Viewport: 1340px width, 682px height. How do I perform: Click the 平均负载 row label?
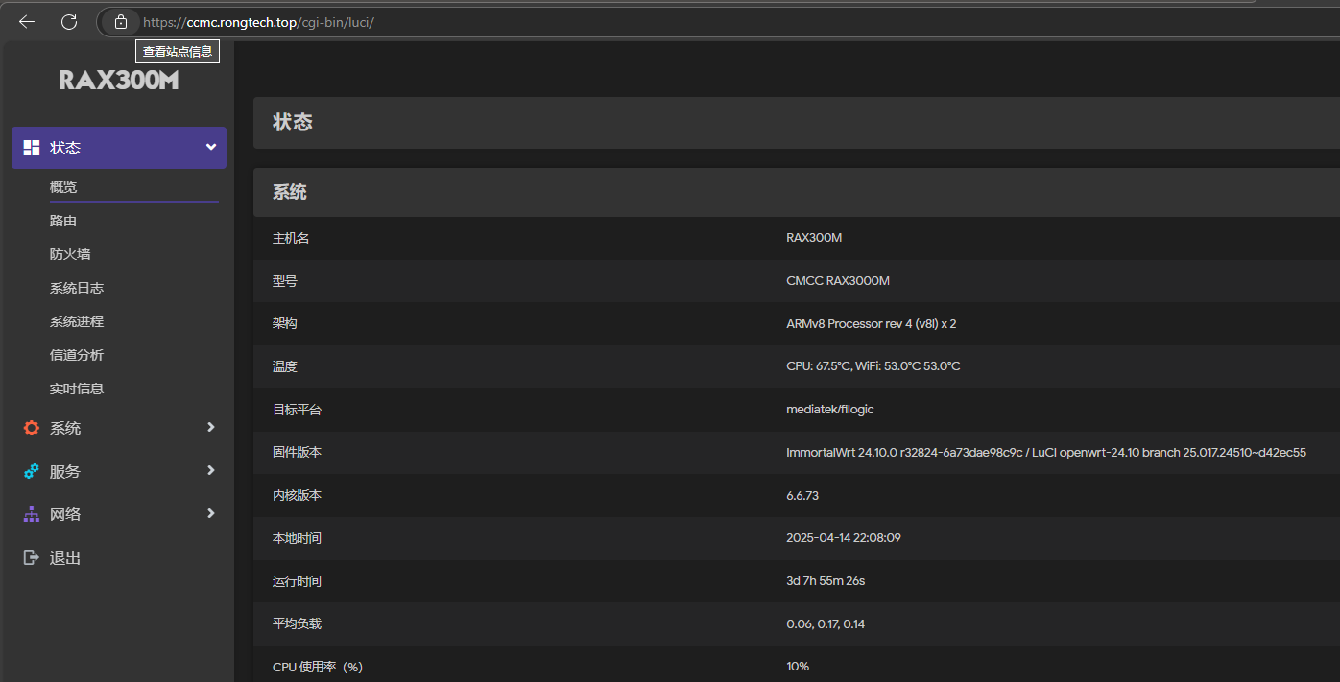[x=298, y=623]
